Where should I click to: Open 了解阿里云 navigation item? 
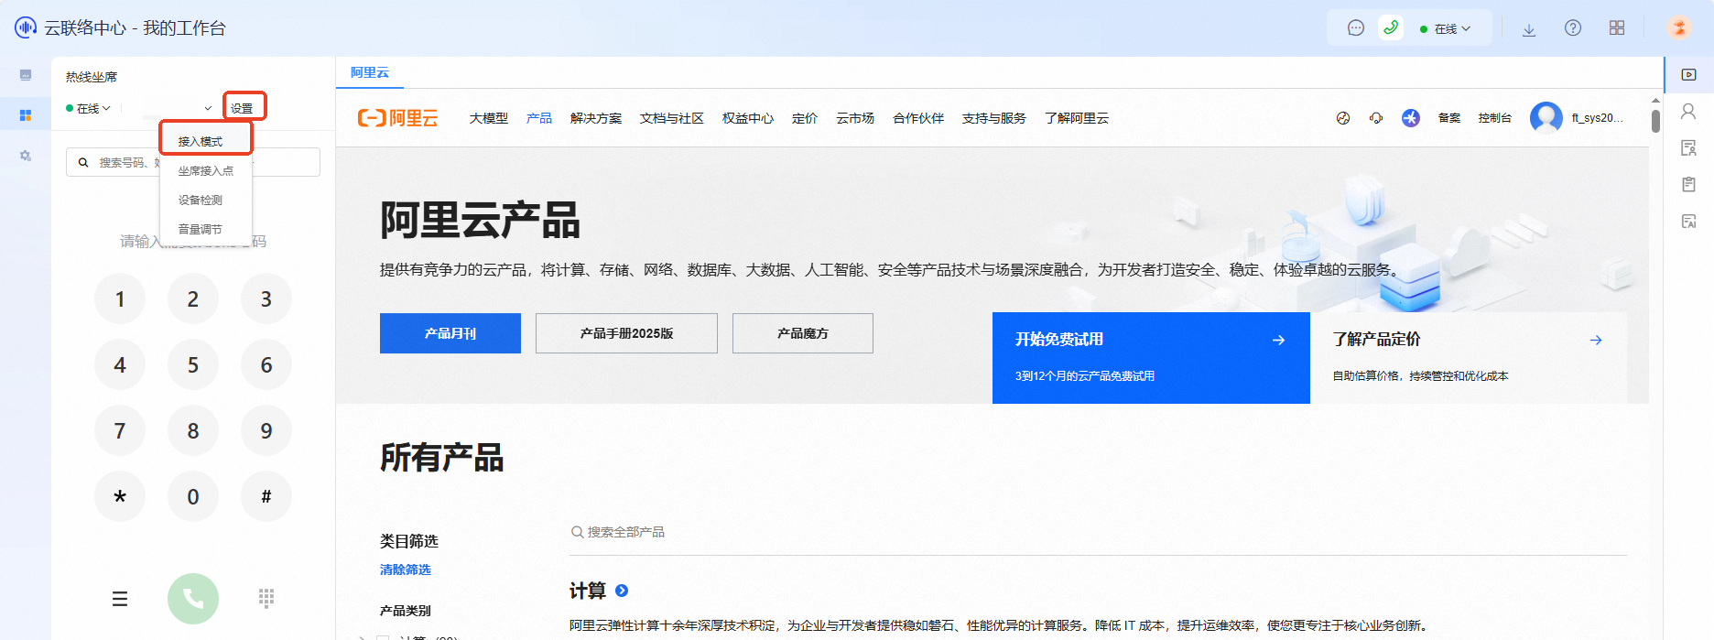(1077, 118)
